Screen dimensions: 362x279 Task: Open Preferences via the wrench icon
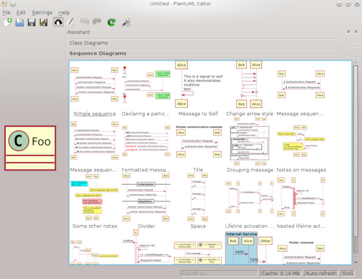(126, 22)
